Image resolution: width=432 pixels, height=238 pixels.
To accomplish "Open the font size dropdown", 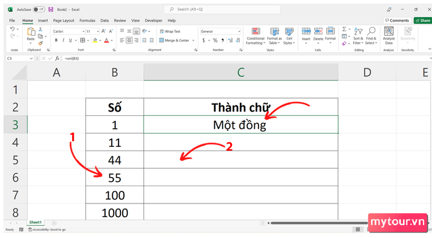I will [x=98, y=31].
